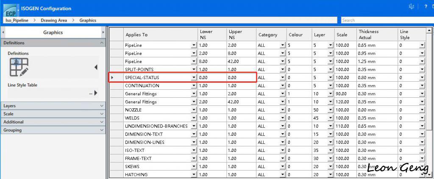Select row header of WELDS row
The height and width of the screenshot is (179, 434).
tap(116, 118)
